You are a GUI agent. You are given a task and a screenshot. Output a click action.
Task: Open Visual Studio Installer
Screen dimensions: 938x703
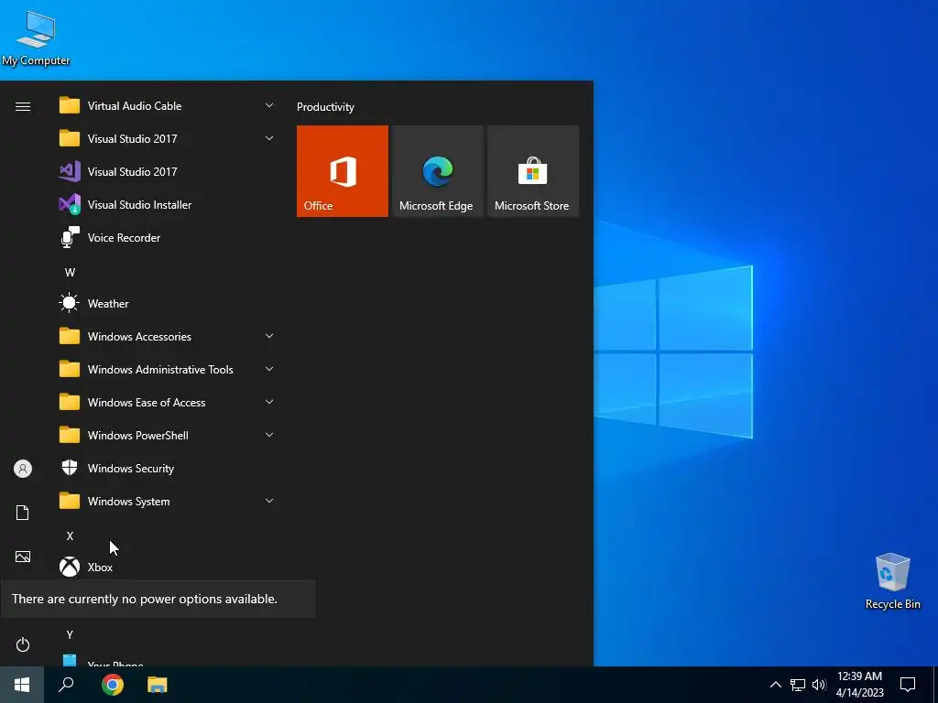[168, 204]
